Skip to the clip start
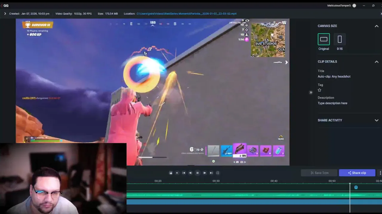Screen dimensions: 382x214 pos(184,173)
